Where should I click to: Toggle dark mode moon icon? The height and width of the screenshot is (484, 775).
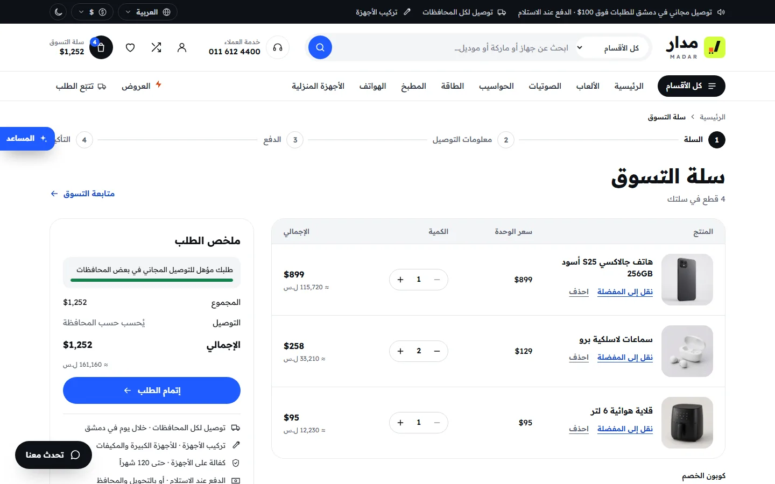(59, 12)
